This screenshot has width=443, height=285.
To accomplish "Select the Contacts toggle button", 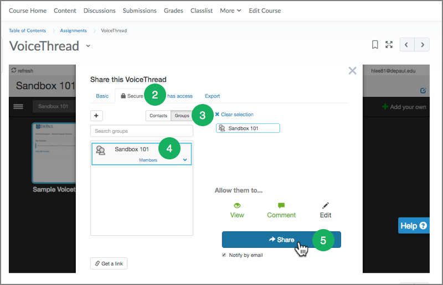I will 158,116.
